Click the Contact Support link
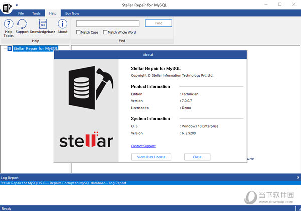The height and width of the screenshot is (211, 301). [x=143, y=146]
